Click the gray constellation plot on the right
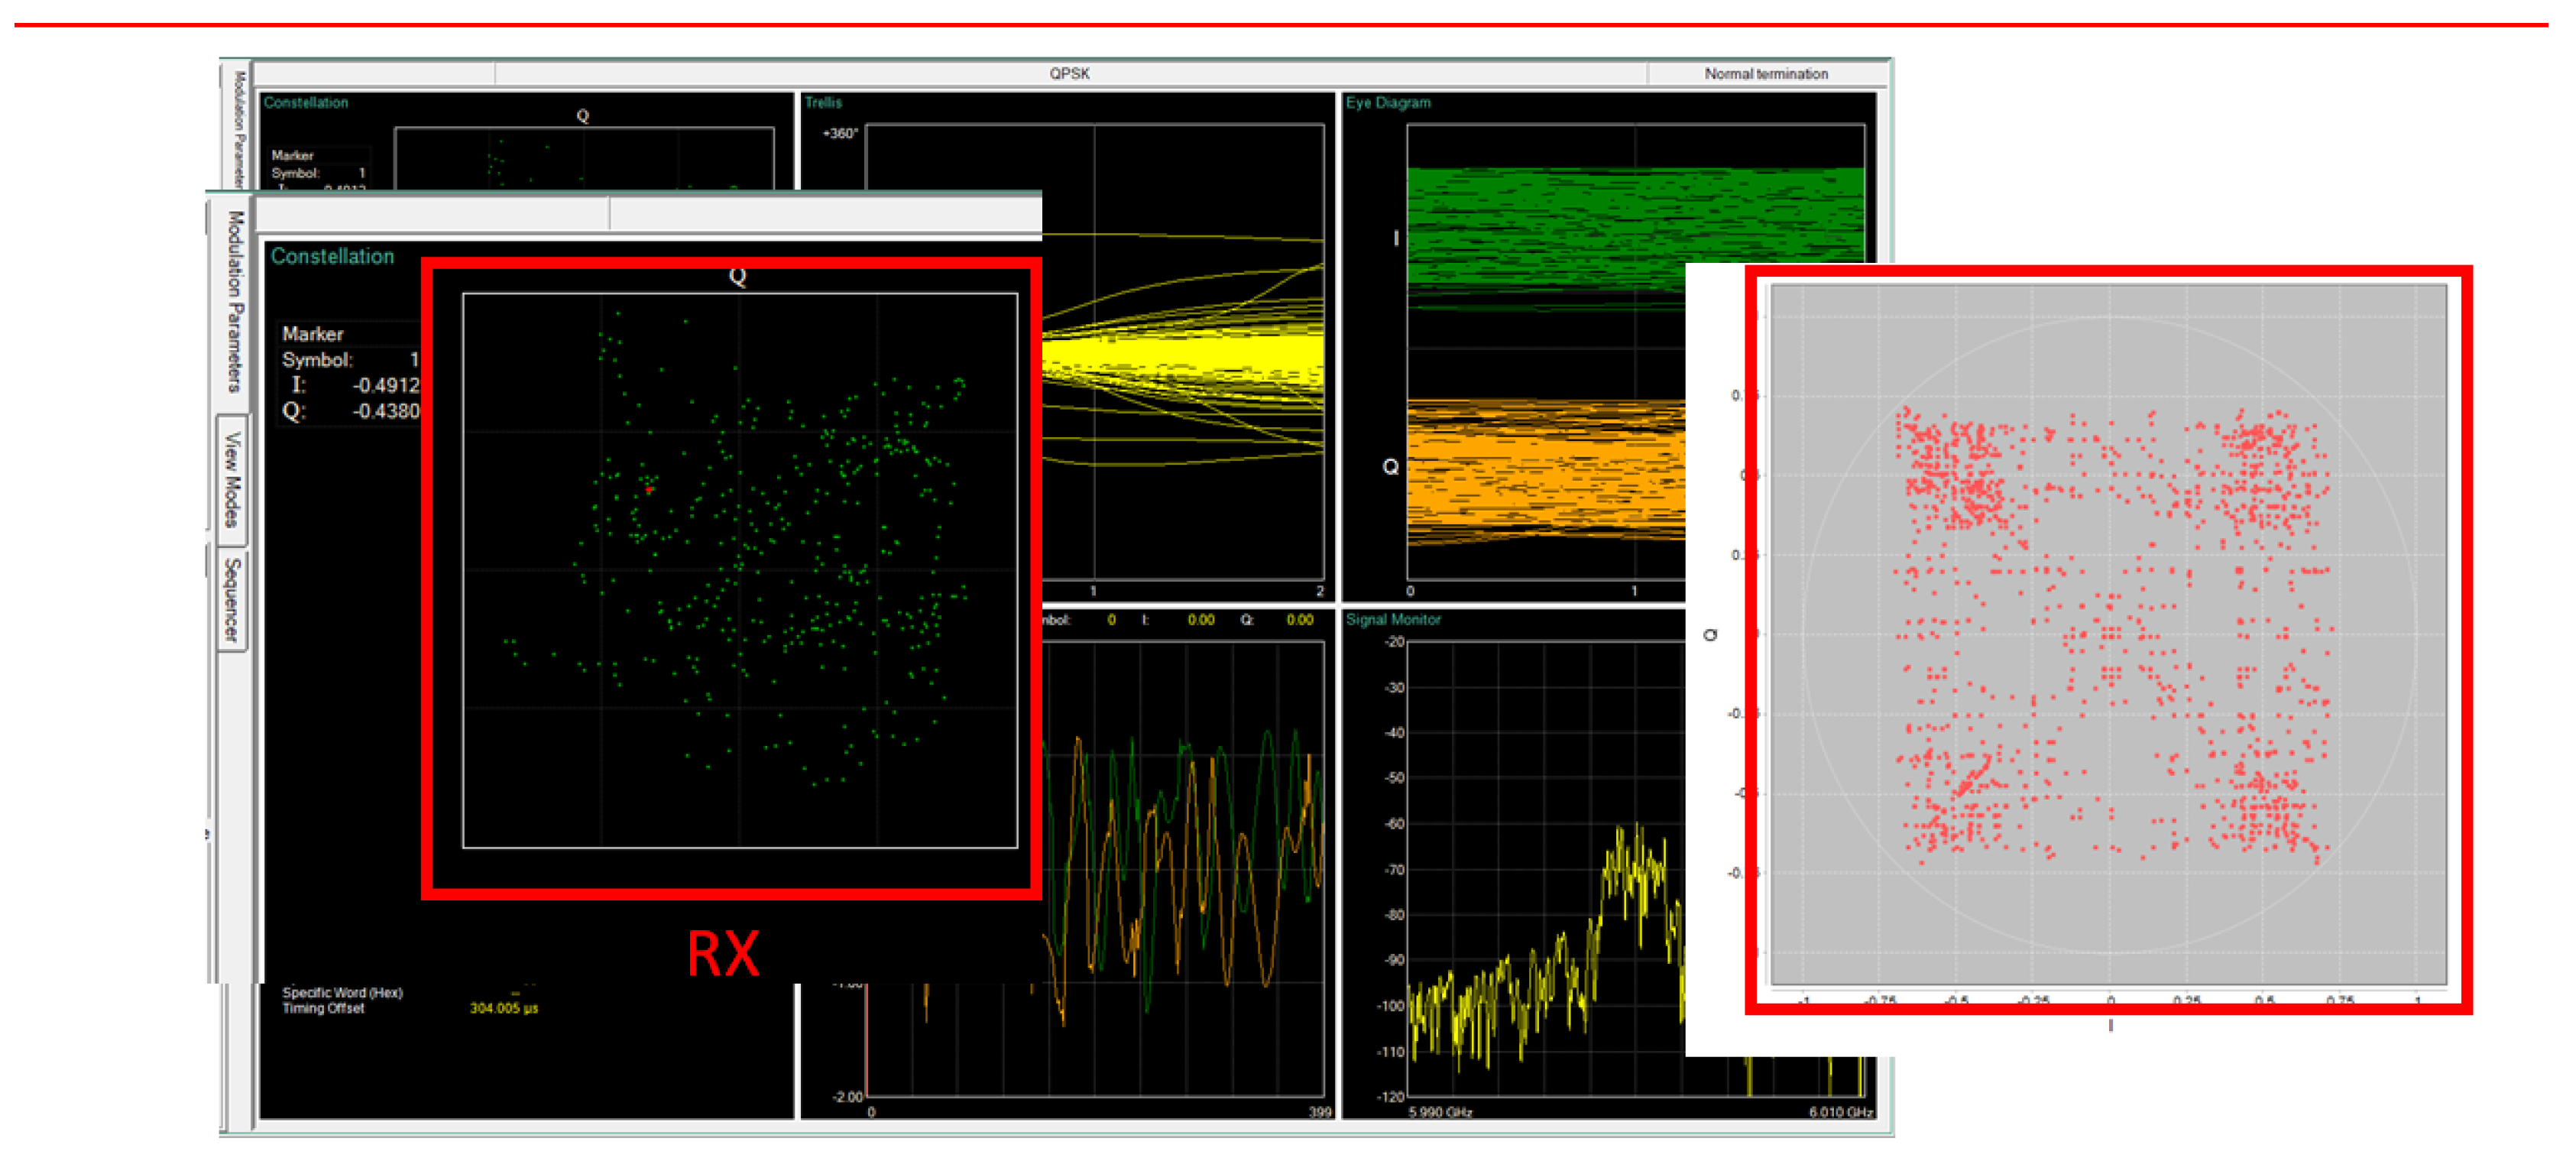This screenshot has height=1161, width=2576. coord(2108,635)
